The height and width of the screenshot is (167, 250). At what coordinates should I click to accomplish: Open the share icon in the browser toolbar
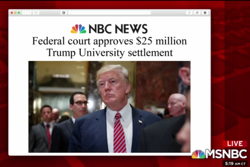(x=189, y=13)
